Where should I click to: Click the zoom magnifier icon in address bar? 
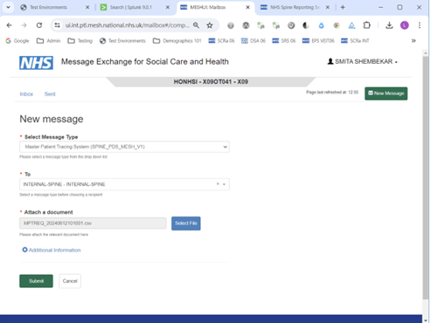click(x=197, y=25)
